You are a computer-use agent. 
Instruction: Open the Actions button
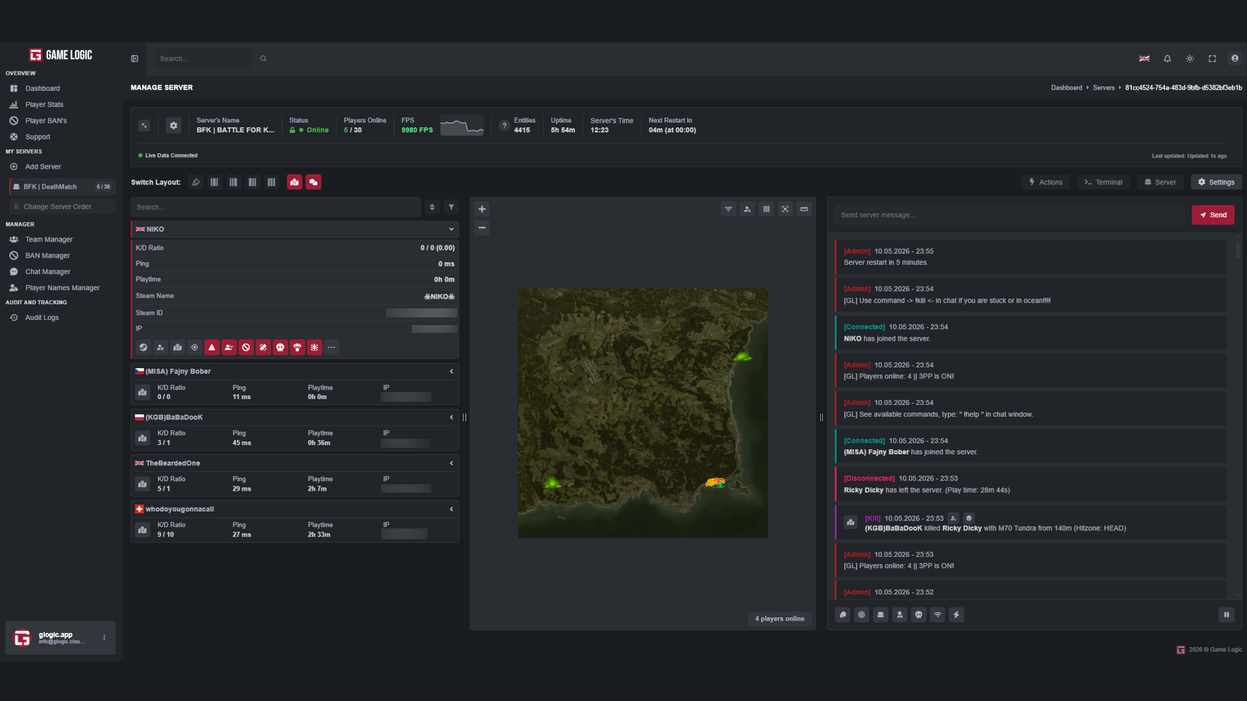pos(1046,182)
